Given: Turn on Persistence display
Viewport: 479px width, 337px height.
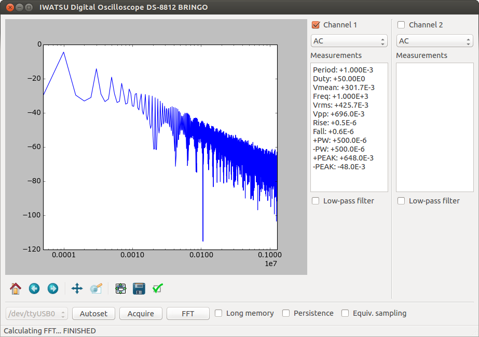Looking at the screenshot, I should [285, 313].
